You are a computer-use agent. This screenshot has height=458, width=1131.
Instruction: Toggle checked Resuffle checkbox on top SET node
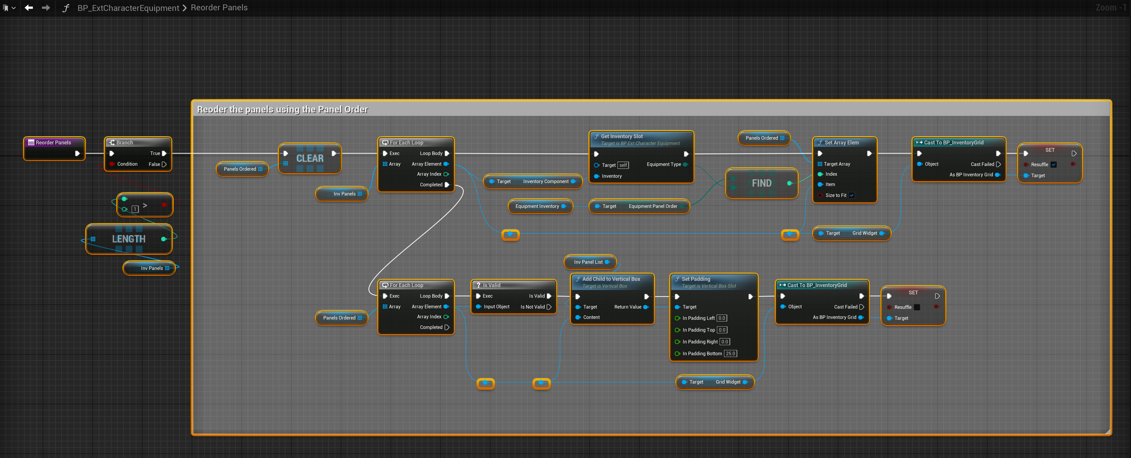(1054, 165)
